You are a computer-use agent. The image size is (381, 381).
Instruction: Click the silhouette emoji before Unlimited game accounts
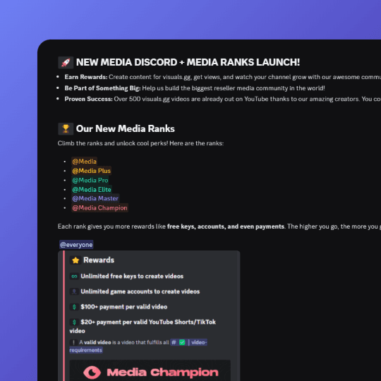coord(74,291)
